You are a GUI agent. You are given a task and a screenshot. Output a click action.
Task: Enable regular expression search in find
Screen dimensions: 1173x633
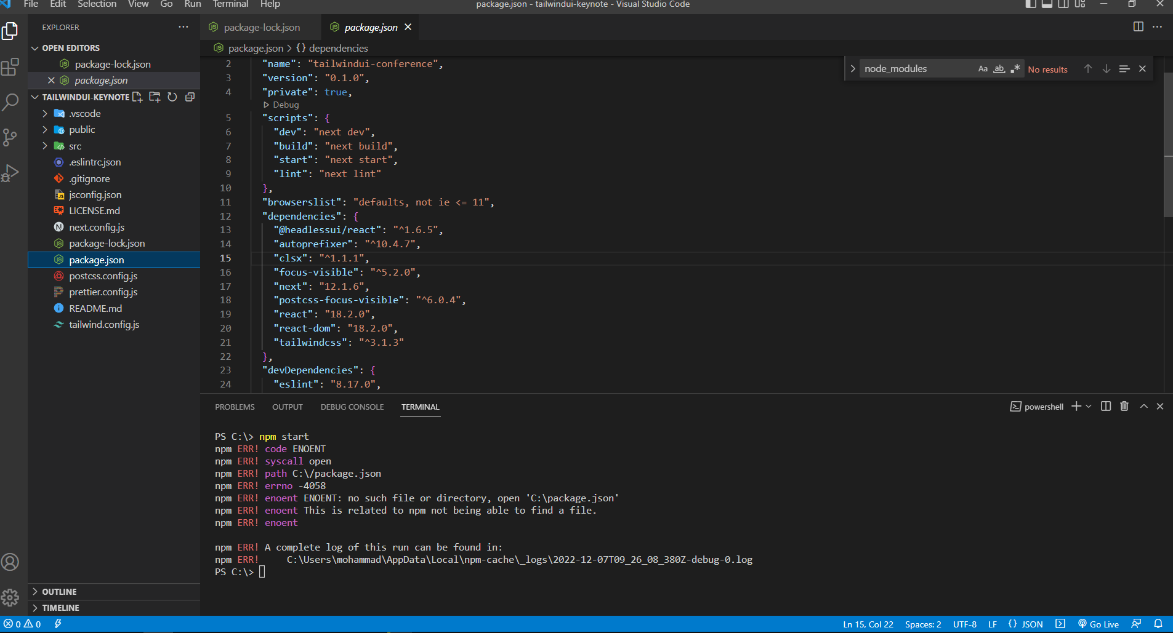pos(1015,69)
